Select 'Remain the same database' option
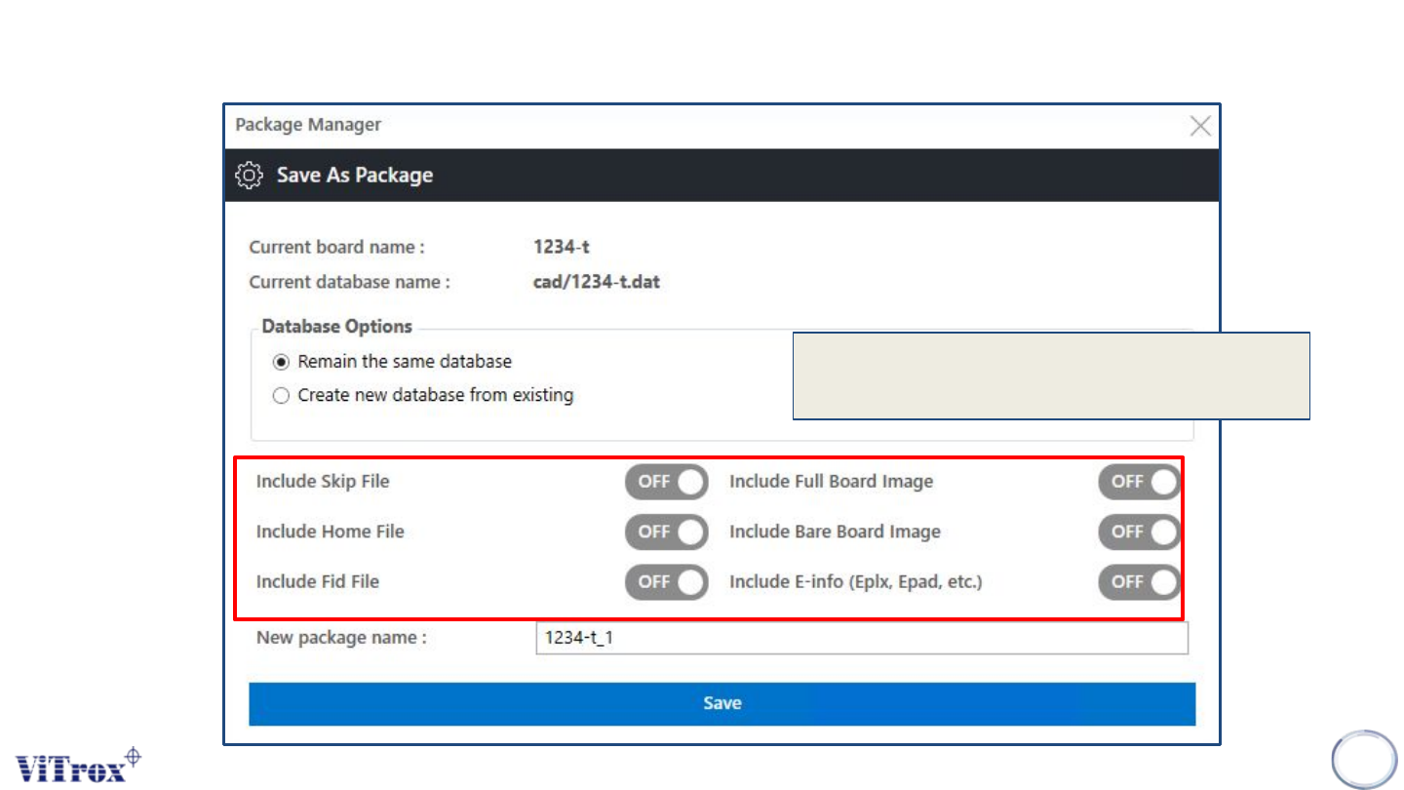1404x790 pixels. (282, 362)
